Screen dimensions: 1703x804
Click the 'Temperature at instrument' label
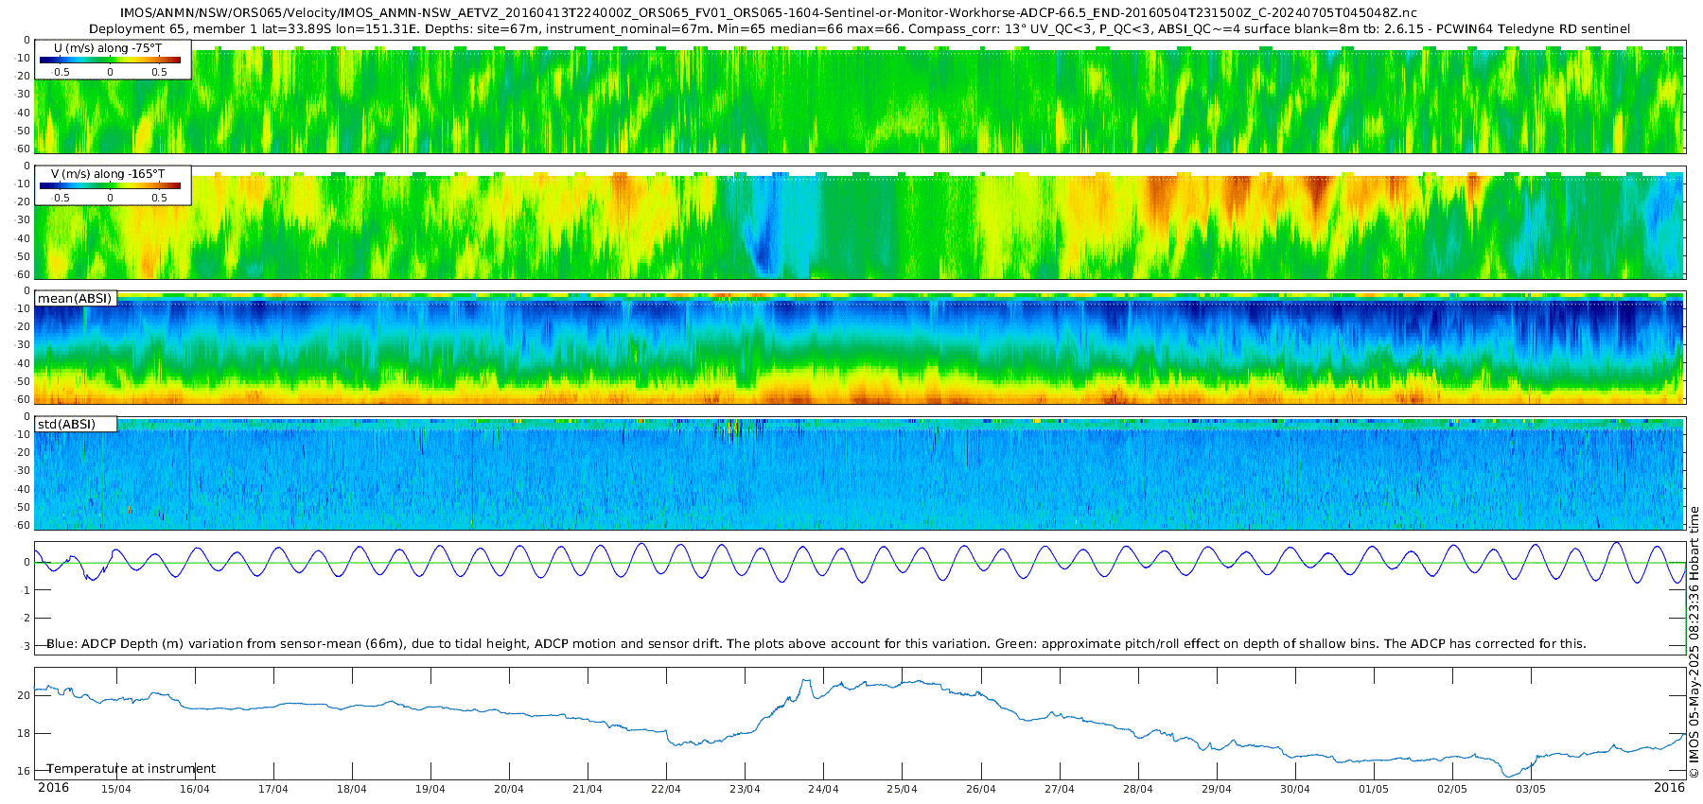[132, 769]
